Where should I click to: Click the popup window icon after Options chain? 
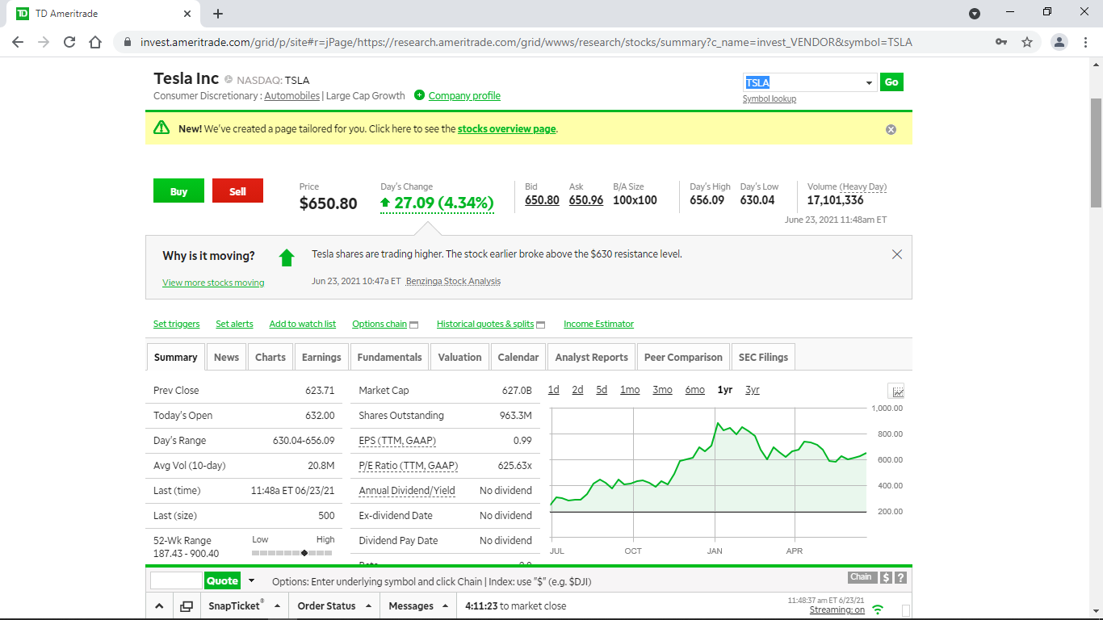[x=414, y=325]
